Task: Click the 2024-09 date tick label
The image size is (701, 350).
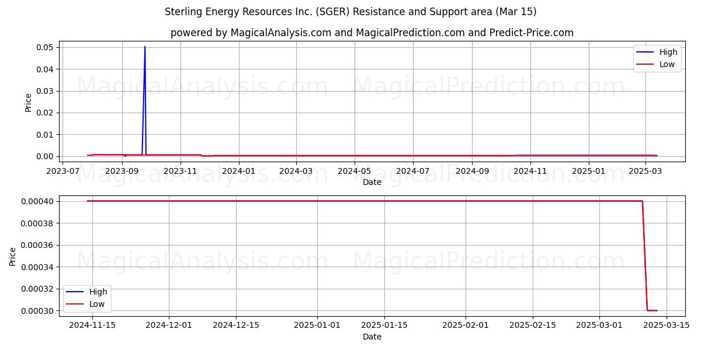Action: 472,171
